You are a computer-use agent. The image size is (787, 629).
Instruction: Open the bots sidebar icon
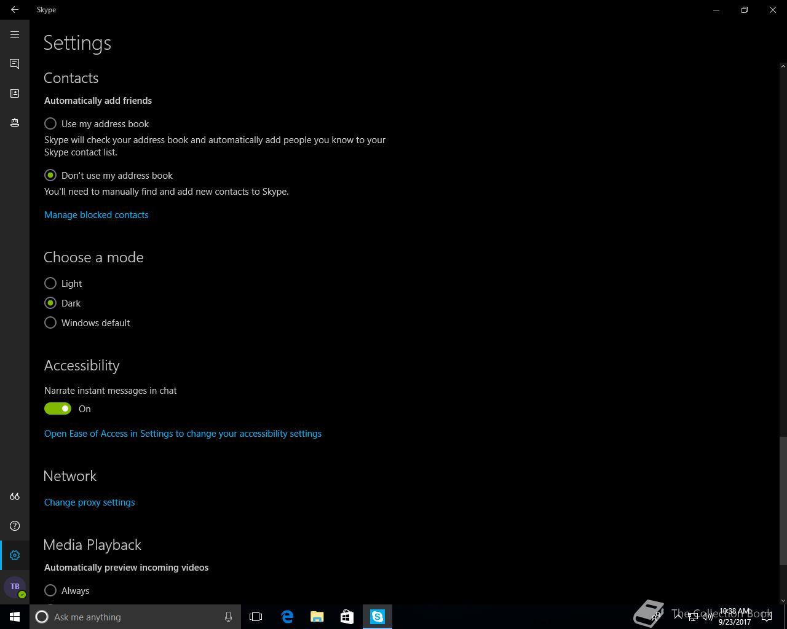pyautogui.click(x=15, y=123)
